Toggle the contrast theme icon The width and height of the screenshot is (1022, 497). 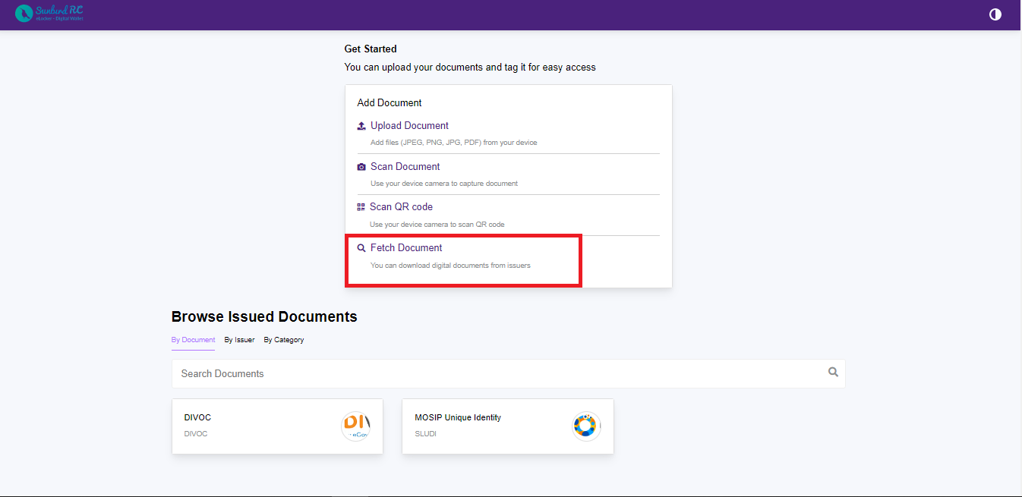click(995, 14)
